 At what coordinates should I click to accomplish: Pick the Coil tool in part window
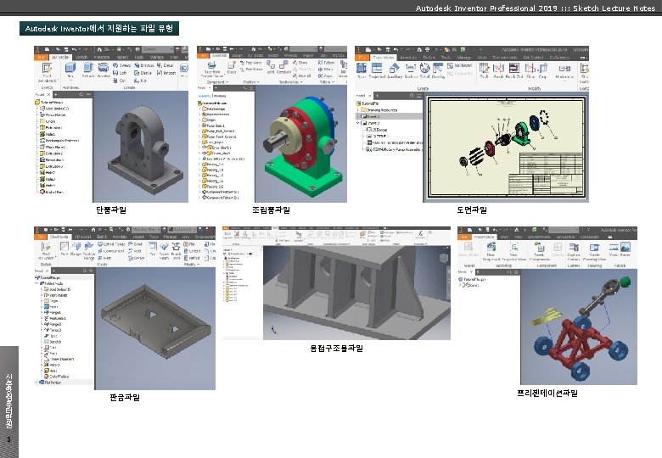[121, 80]
